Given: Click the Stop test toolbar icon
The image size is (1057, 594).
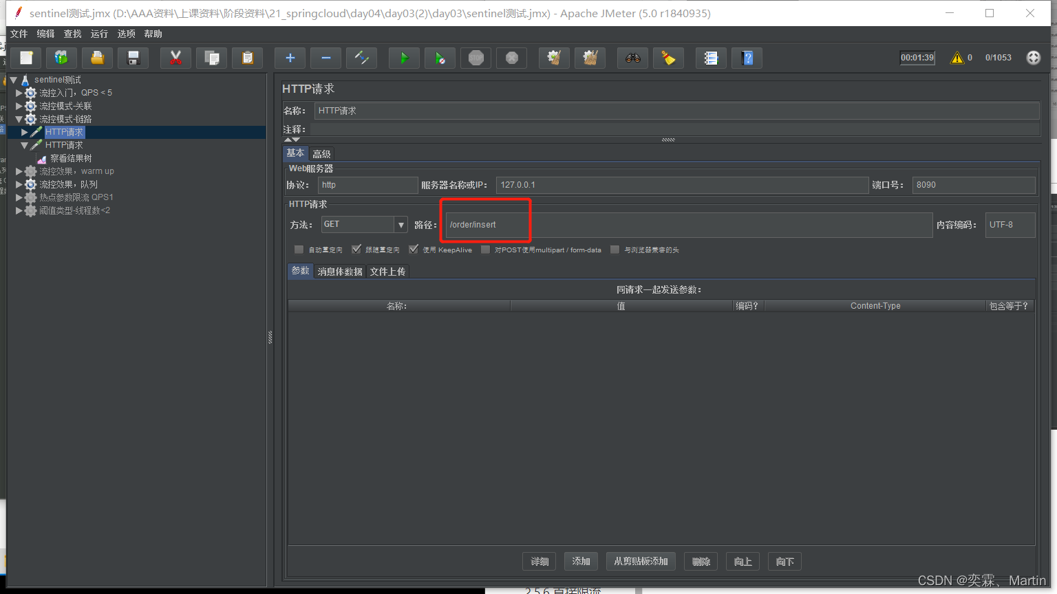Looking at the screenshot, I should pos(476,58).
